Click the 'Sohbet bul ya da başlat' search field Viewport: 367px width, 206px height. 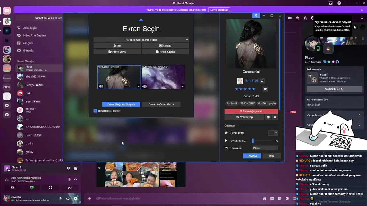[39, 18]
